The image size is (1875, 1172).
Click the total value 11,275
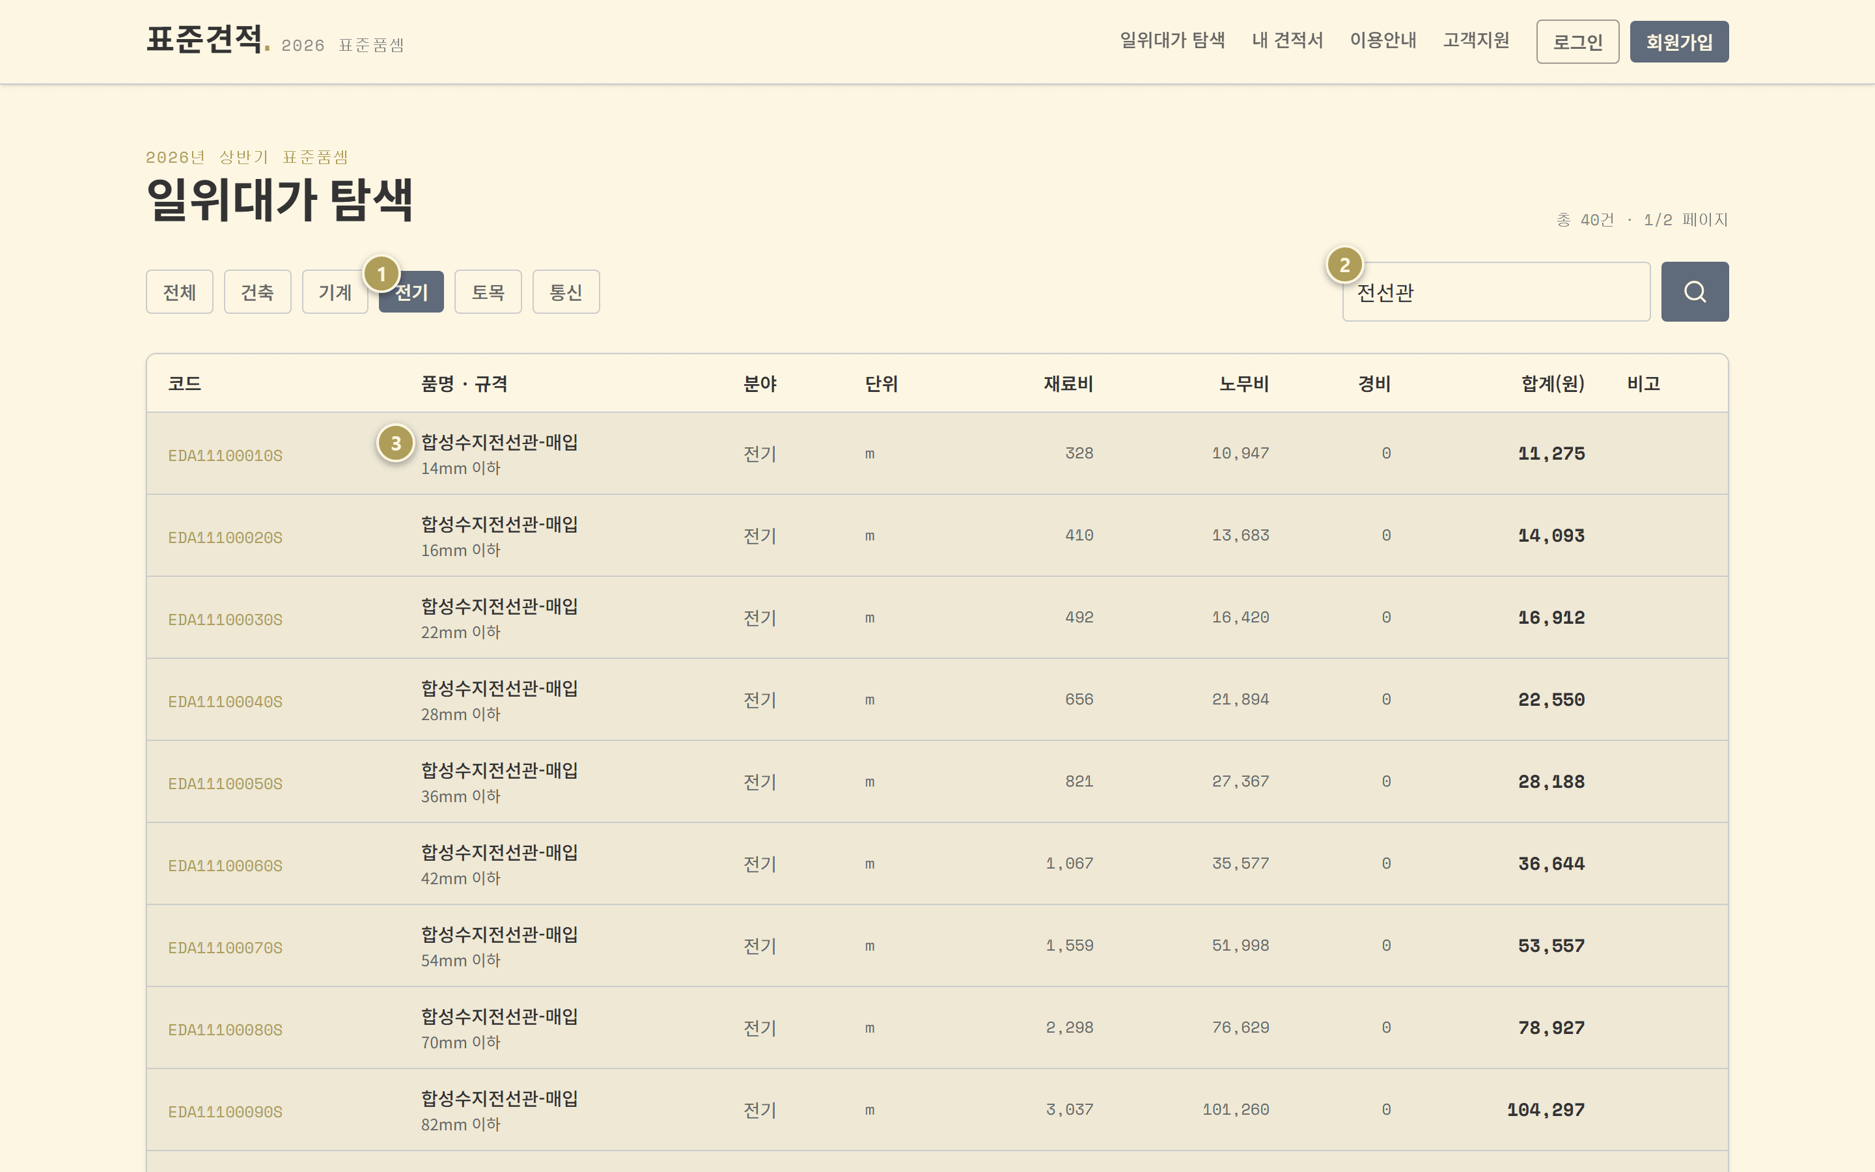(x=1551, y=453)
